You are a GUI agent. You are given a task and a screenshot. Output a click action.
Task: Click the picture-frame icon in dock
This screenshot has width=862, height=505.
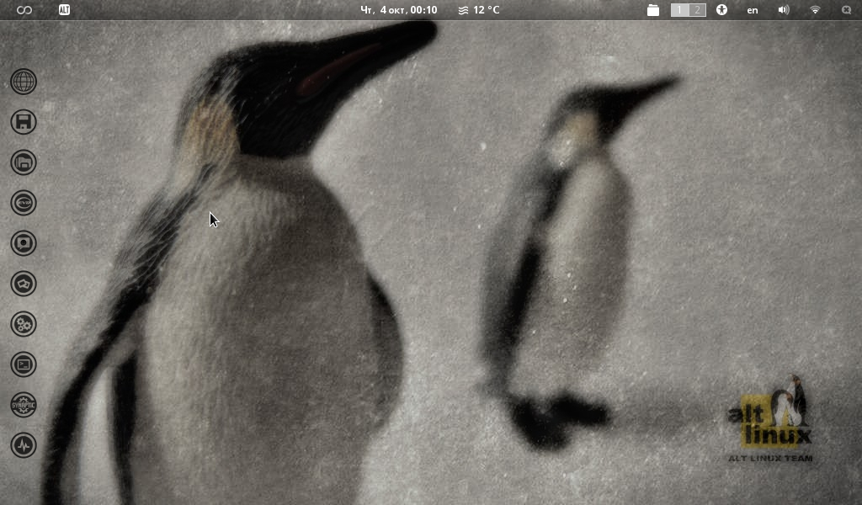point(24,284)
